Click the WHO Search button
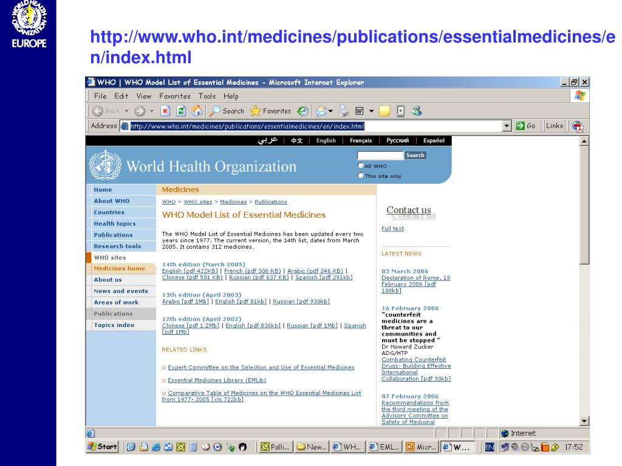The height and width of the screenshot is (466, 622). (x=415, y=155)
